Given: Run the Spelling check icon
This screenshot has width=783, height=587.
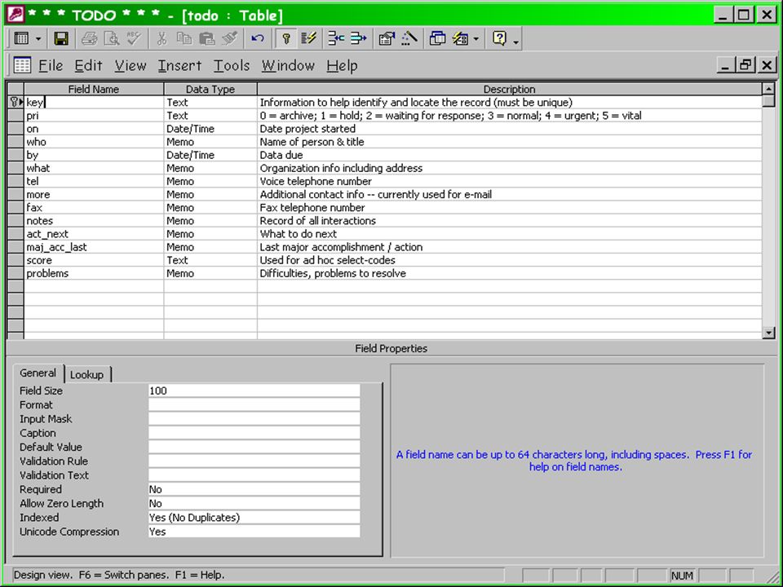Looking at the screenshot, I should point(134,38).
